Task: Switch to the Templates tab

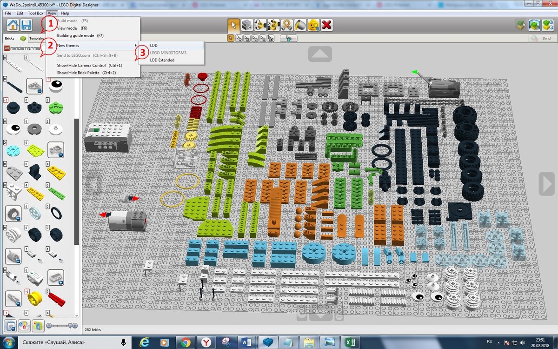Action: [37, 38]
